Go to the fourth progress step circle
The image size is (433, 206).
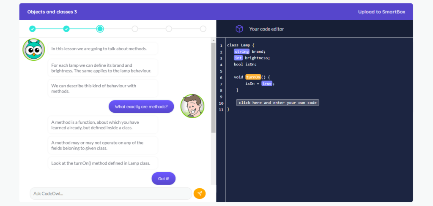[135, 29]
